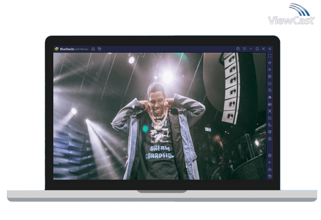Image resolution: width=321 pixels, height=220 pixels.
Task: Click the play-in-box icon in the sidebar
Action: [270, 77]
